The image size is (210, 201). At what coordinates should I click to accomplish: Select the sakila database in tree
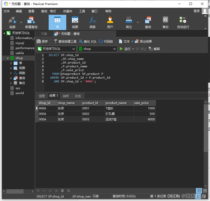20,53
